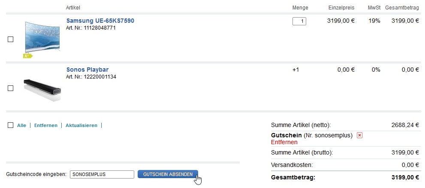Focus the Gutscheincode input field
425x188 pixels.
pyautogui.click(x=102, y=174)
